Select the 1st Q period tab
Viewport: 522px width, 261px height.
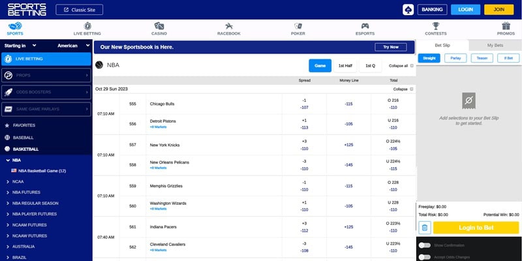pos(370,66)
